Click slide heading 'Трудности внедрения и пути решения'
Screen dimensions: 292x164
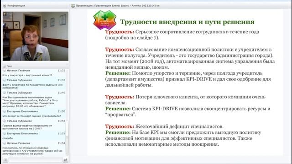(187, 22)
